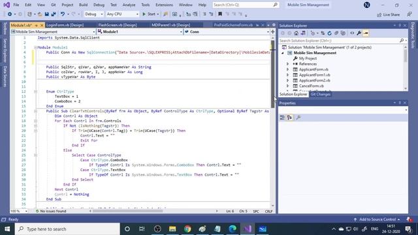Click the Uncomment lines icon
418x235 pixels.
point(211,14)
